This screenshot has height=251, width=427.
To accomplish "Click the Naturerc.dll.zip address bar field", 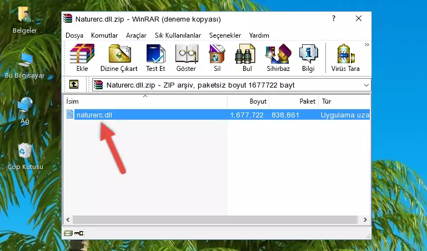I will [x=232, y=85].
